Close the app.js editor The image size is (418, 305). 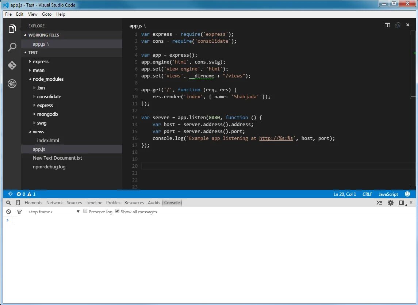coord(408,25)
